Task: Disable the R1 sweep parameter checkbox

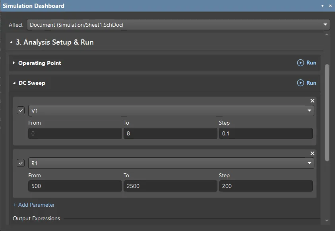Action: click(20, 163)
